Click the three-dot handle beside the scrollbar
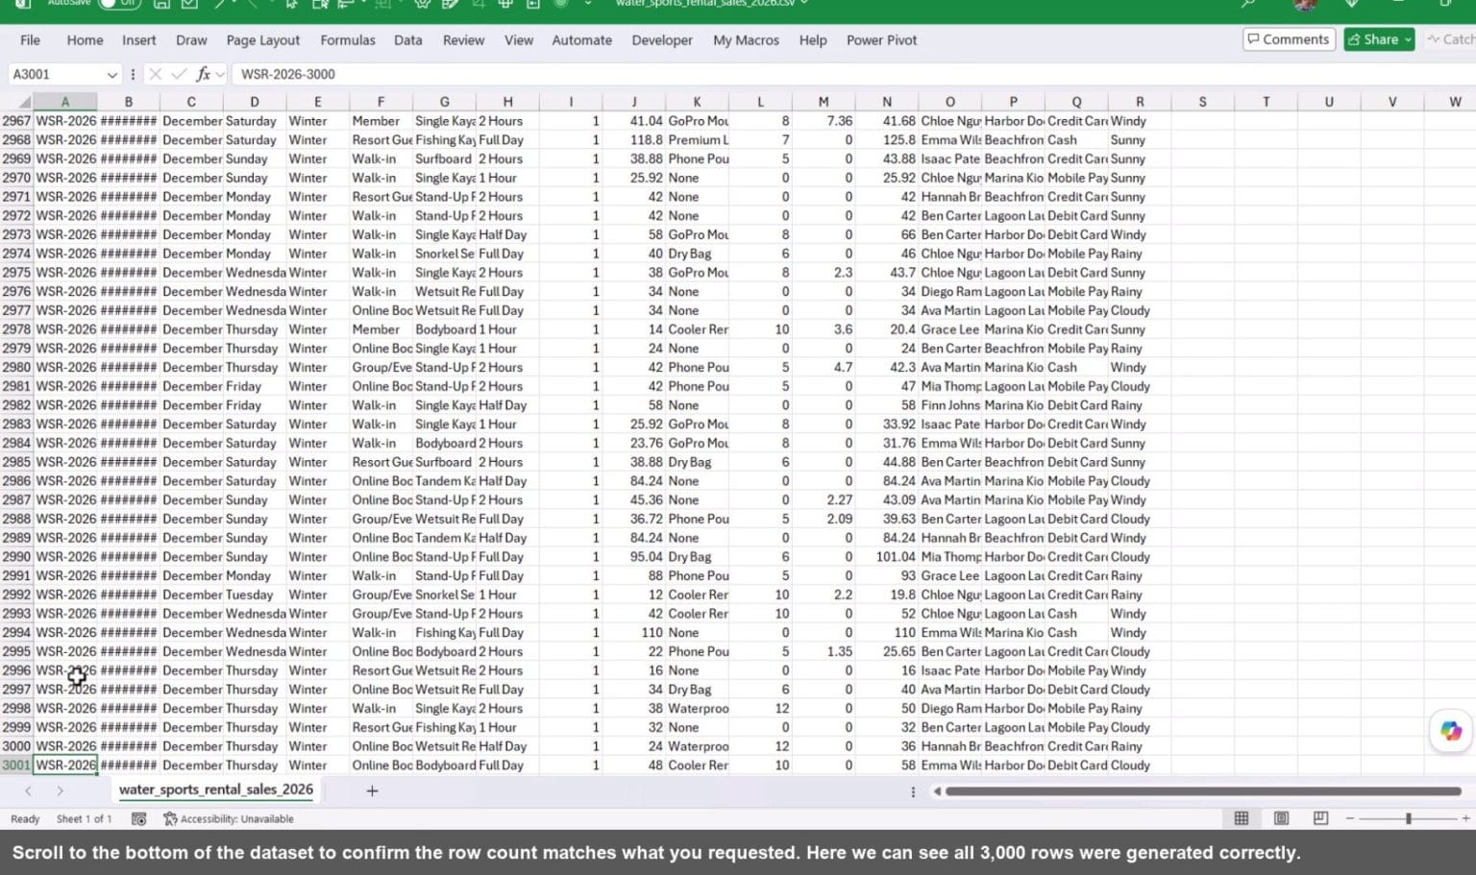1476x875 pixels. coord(913,791)
